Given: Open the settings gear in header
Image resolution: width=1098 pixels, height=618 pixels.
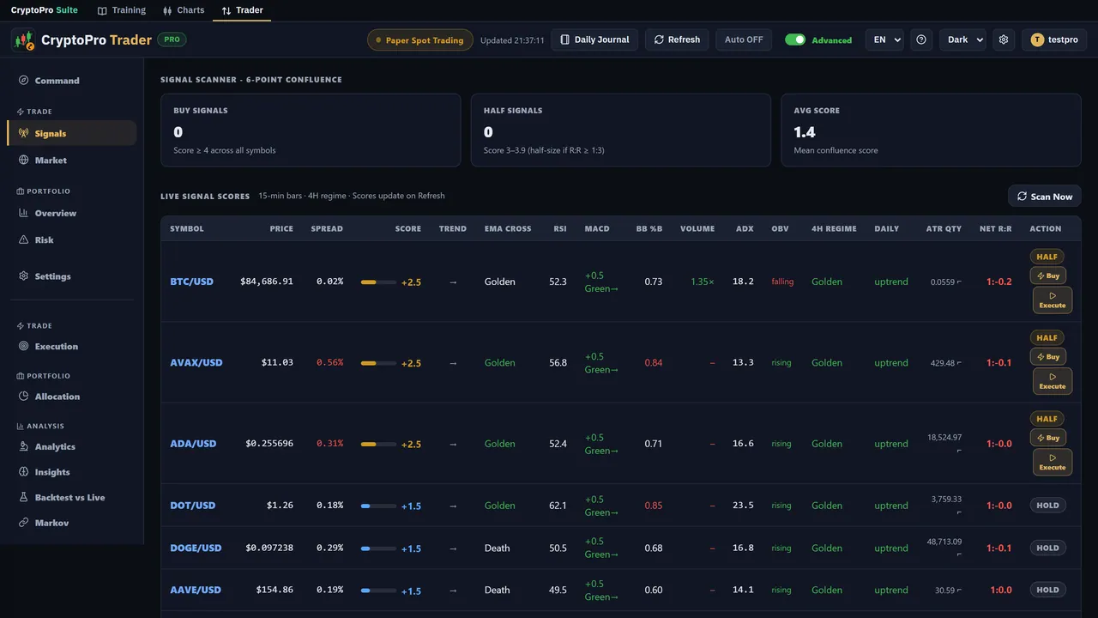Looking at the screenshot, I should pyautogui.click(x=1004, y=39).
